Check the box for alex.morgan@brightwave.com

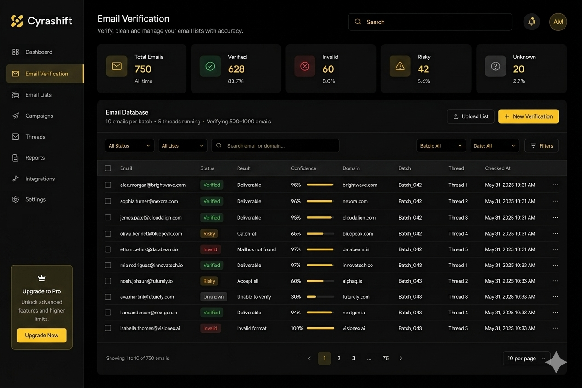pyautogui.click(x=108, y=185)
